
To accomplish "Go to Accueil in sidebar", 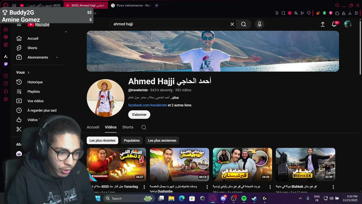I will 38,39.
